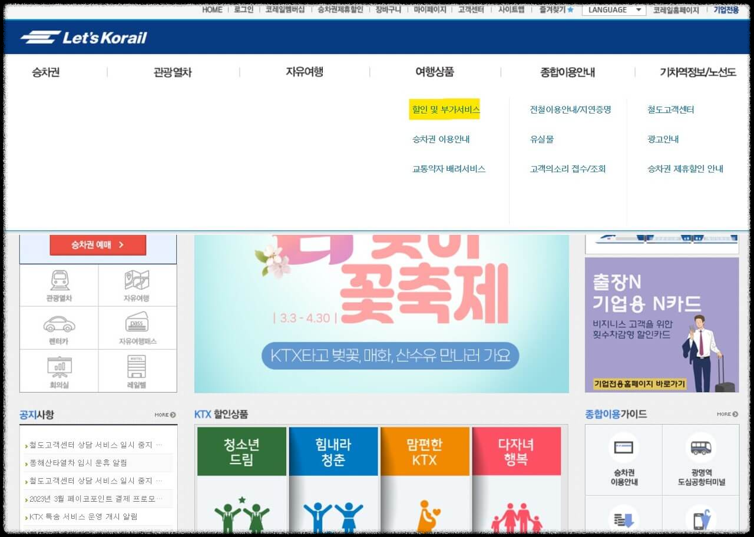Screen dimensions: 754x537
Task: Open MORE arrow next to 공지사항
Action: click(166, 415)
